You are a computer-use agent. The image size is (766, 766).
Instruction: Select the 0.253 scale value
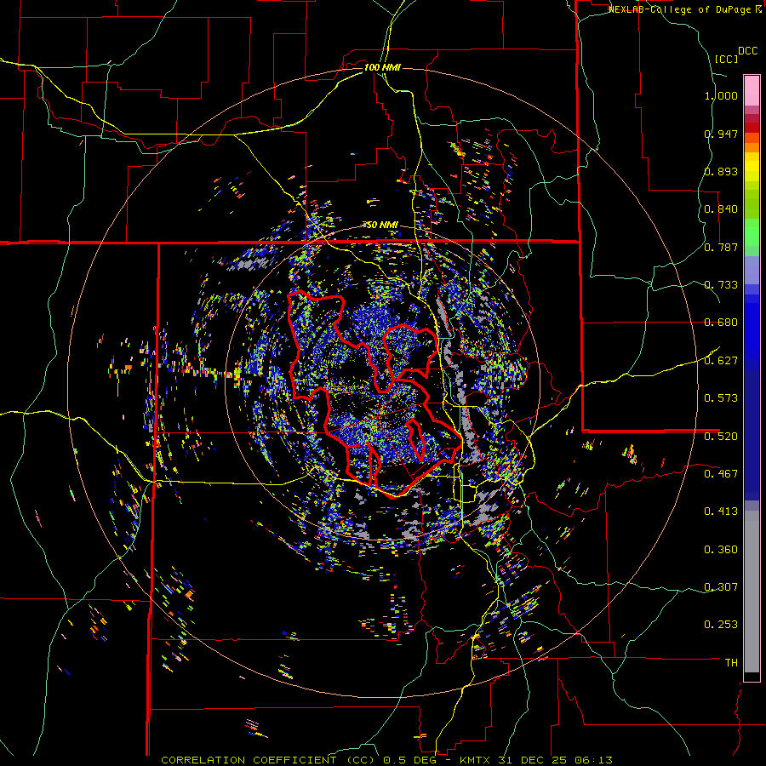pyautogui.click(x=721, y=625)
